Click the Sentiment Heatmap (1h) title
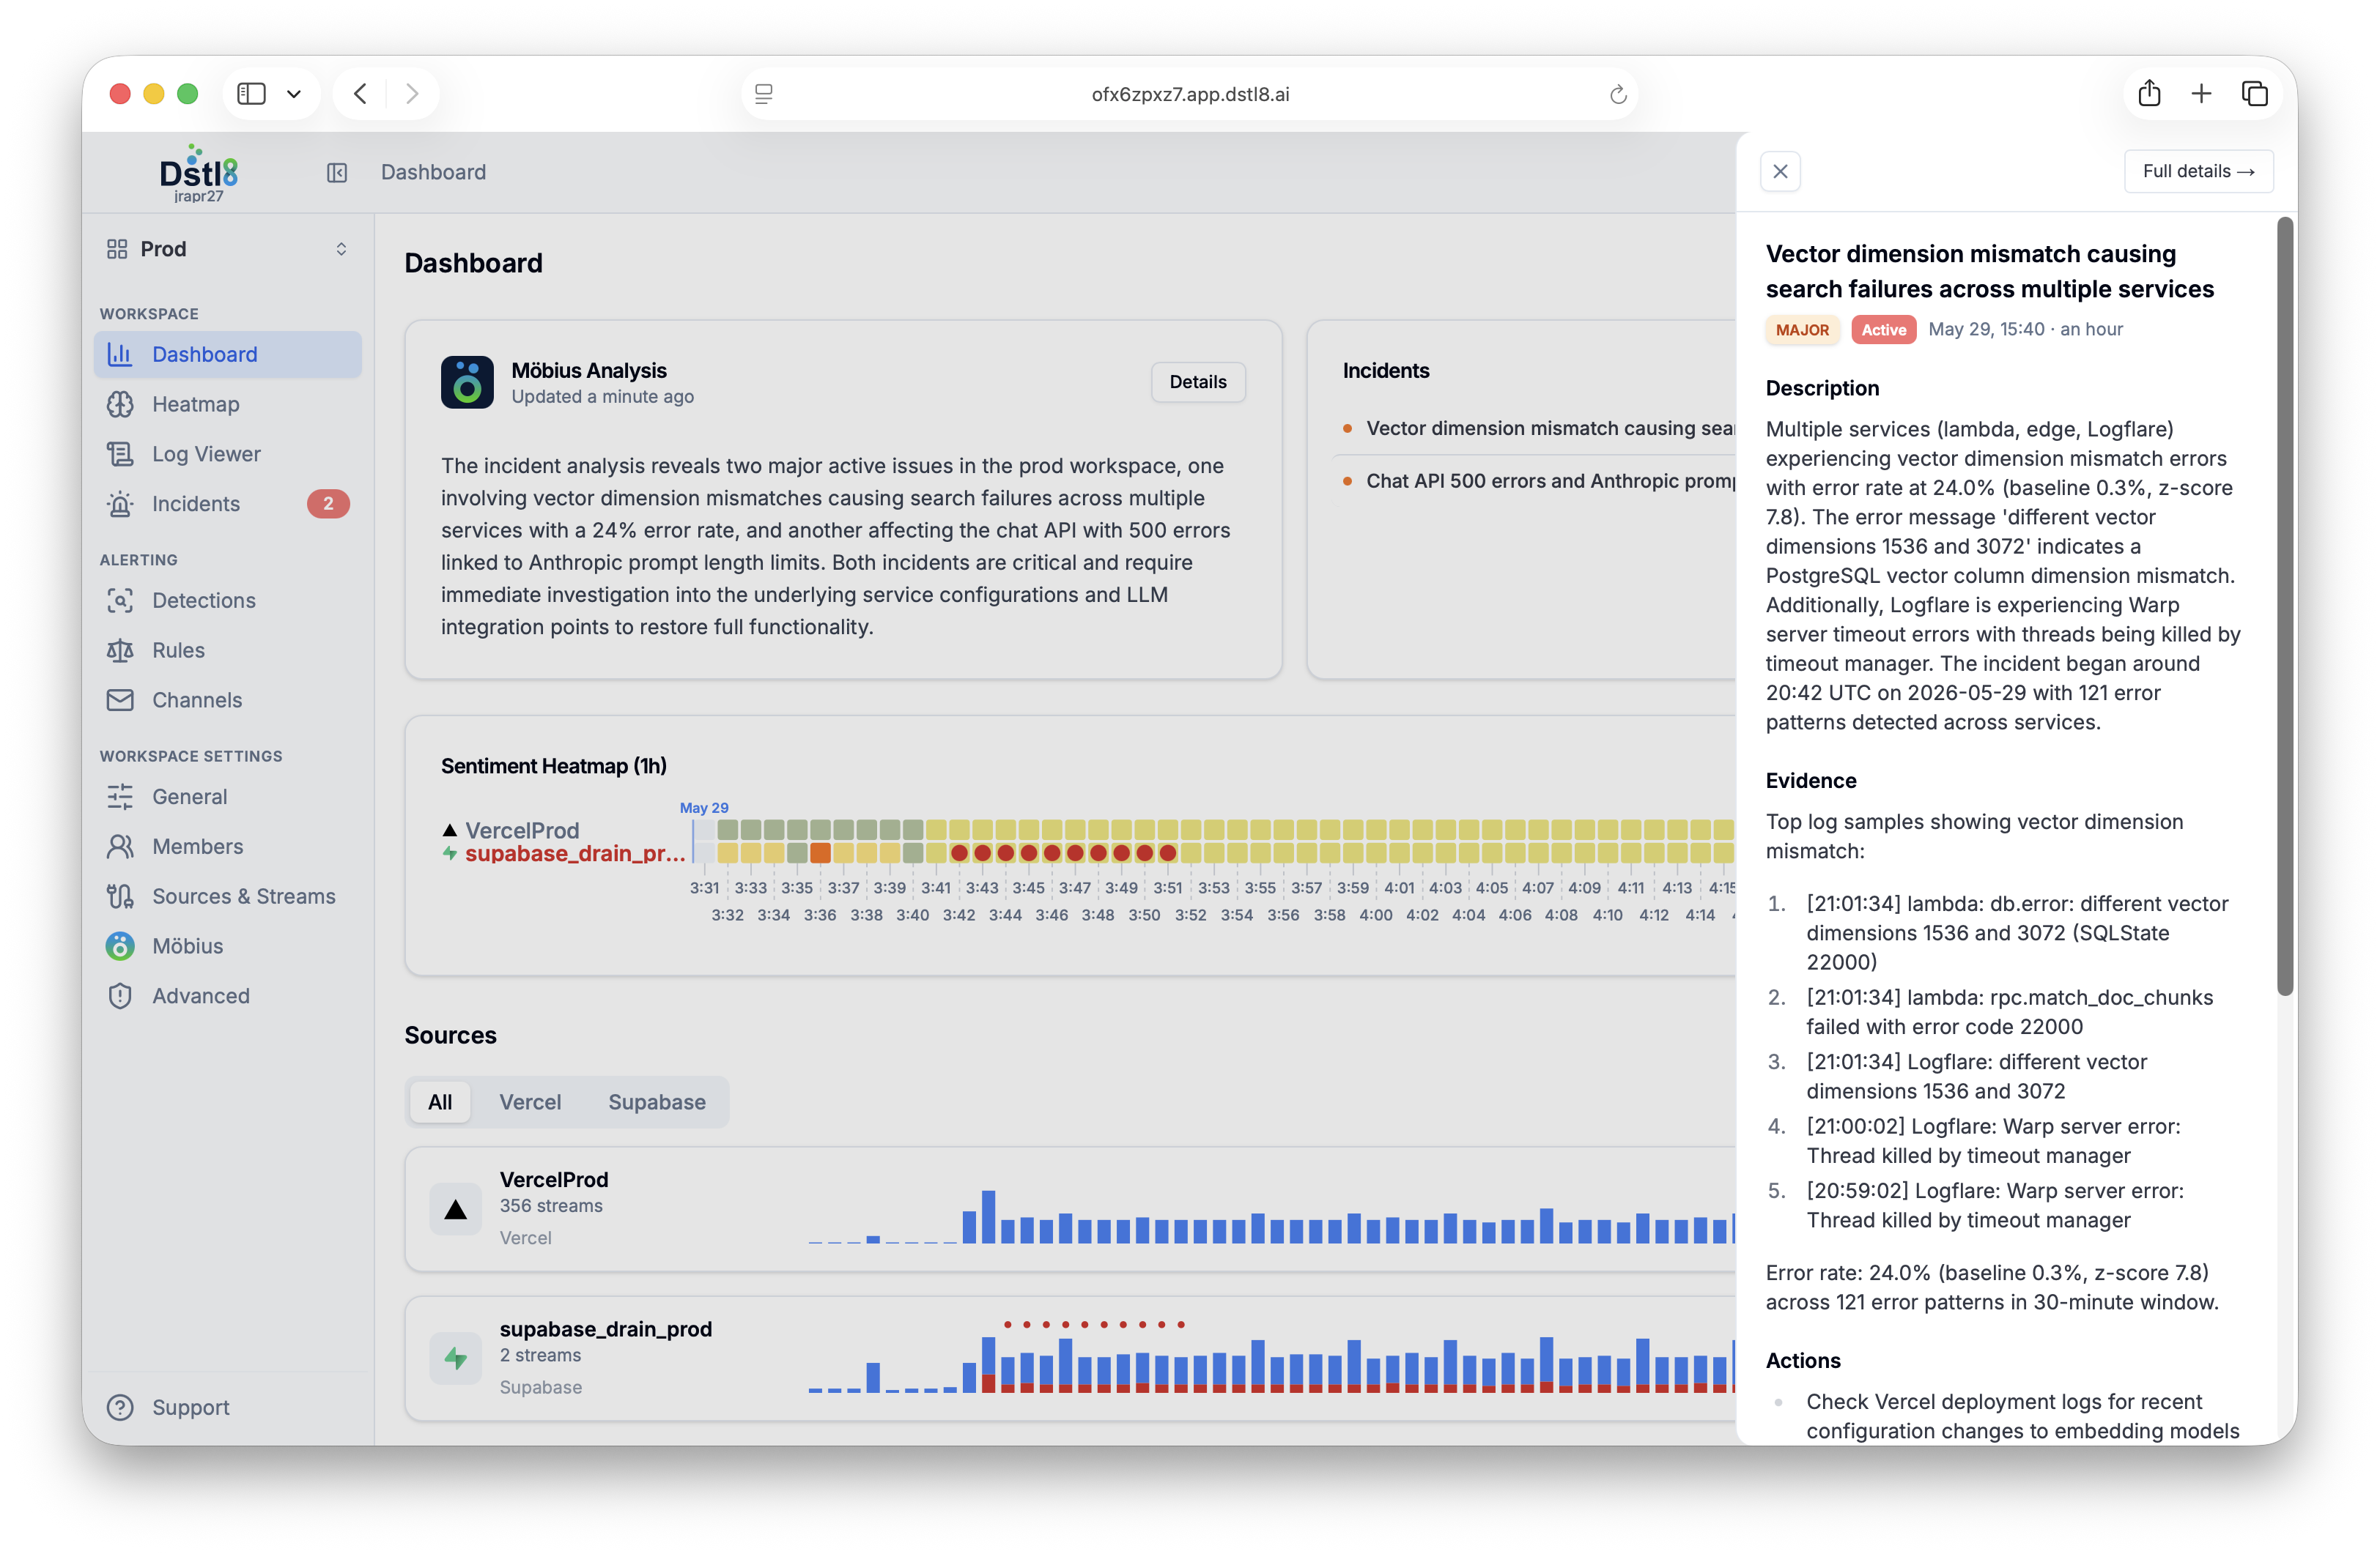2380x1554 pixels. pos(554,767)
